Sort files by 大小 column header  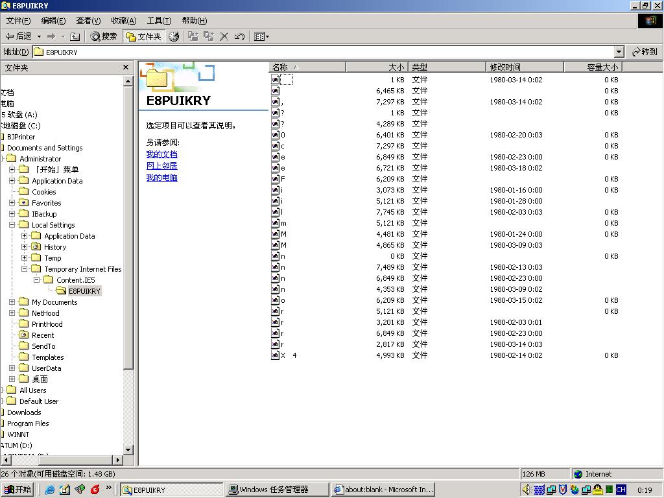tap(377, 67)
